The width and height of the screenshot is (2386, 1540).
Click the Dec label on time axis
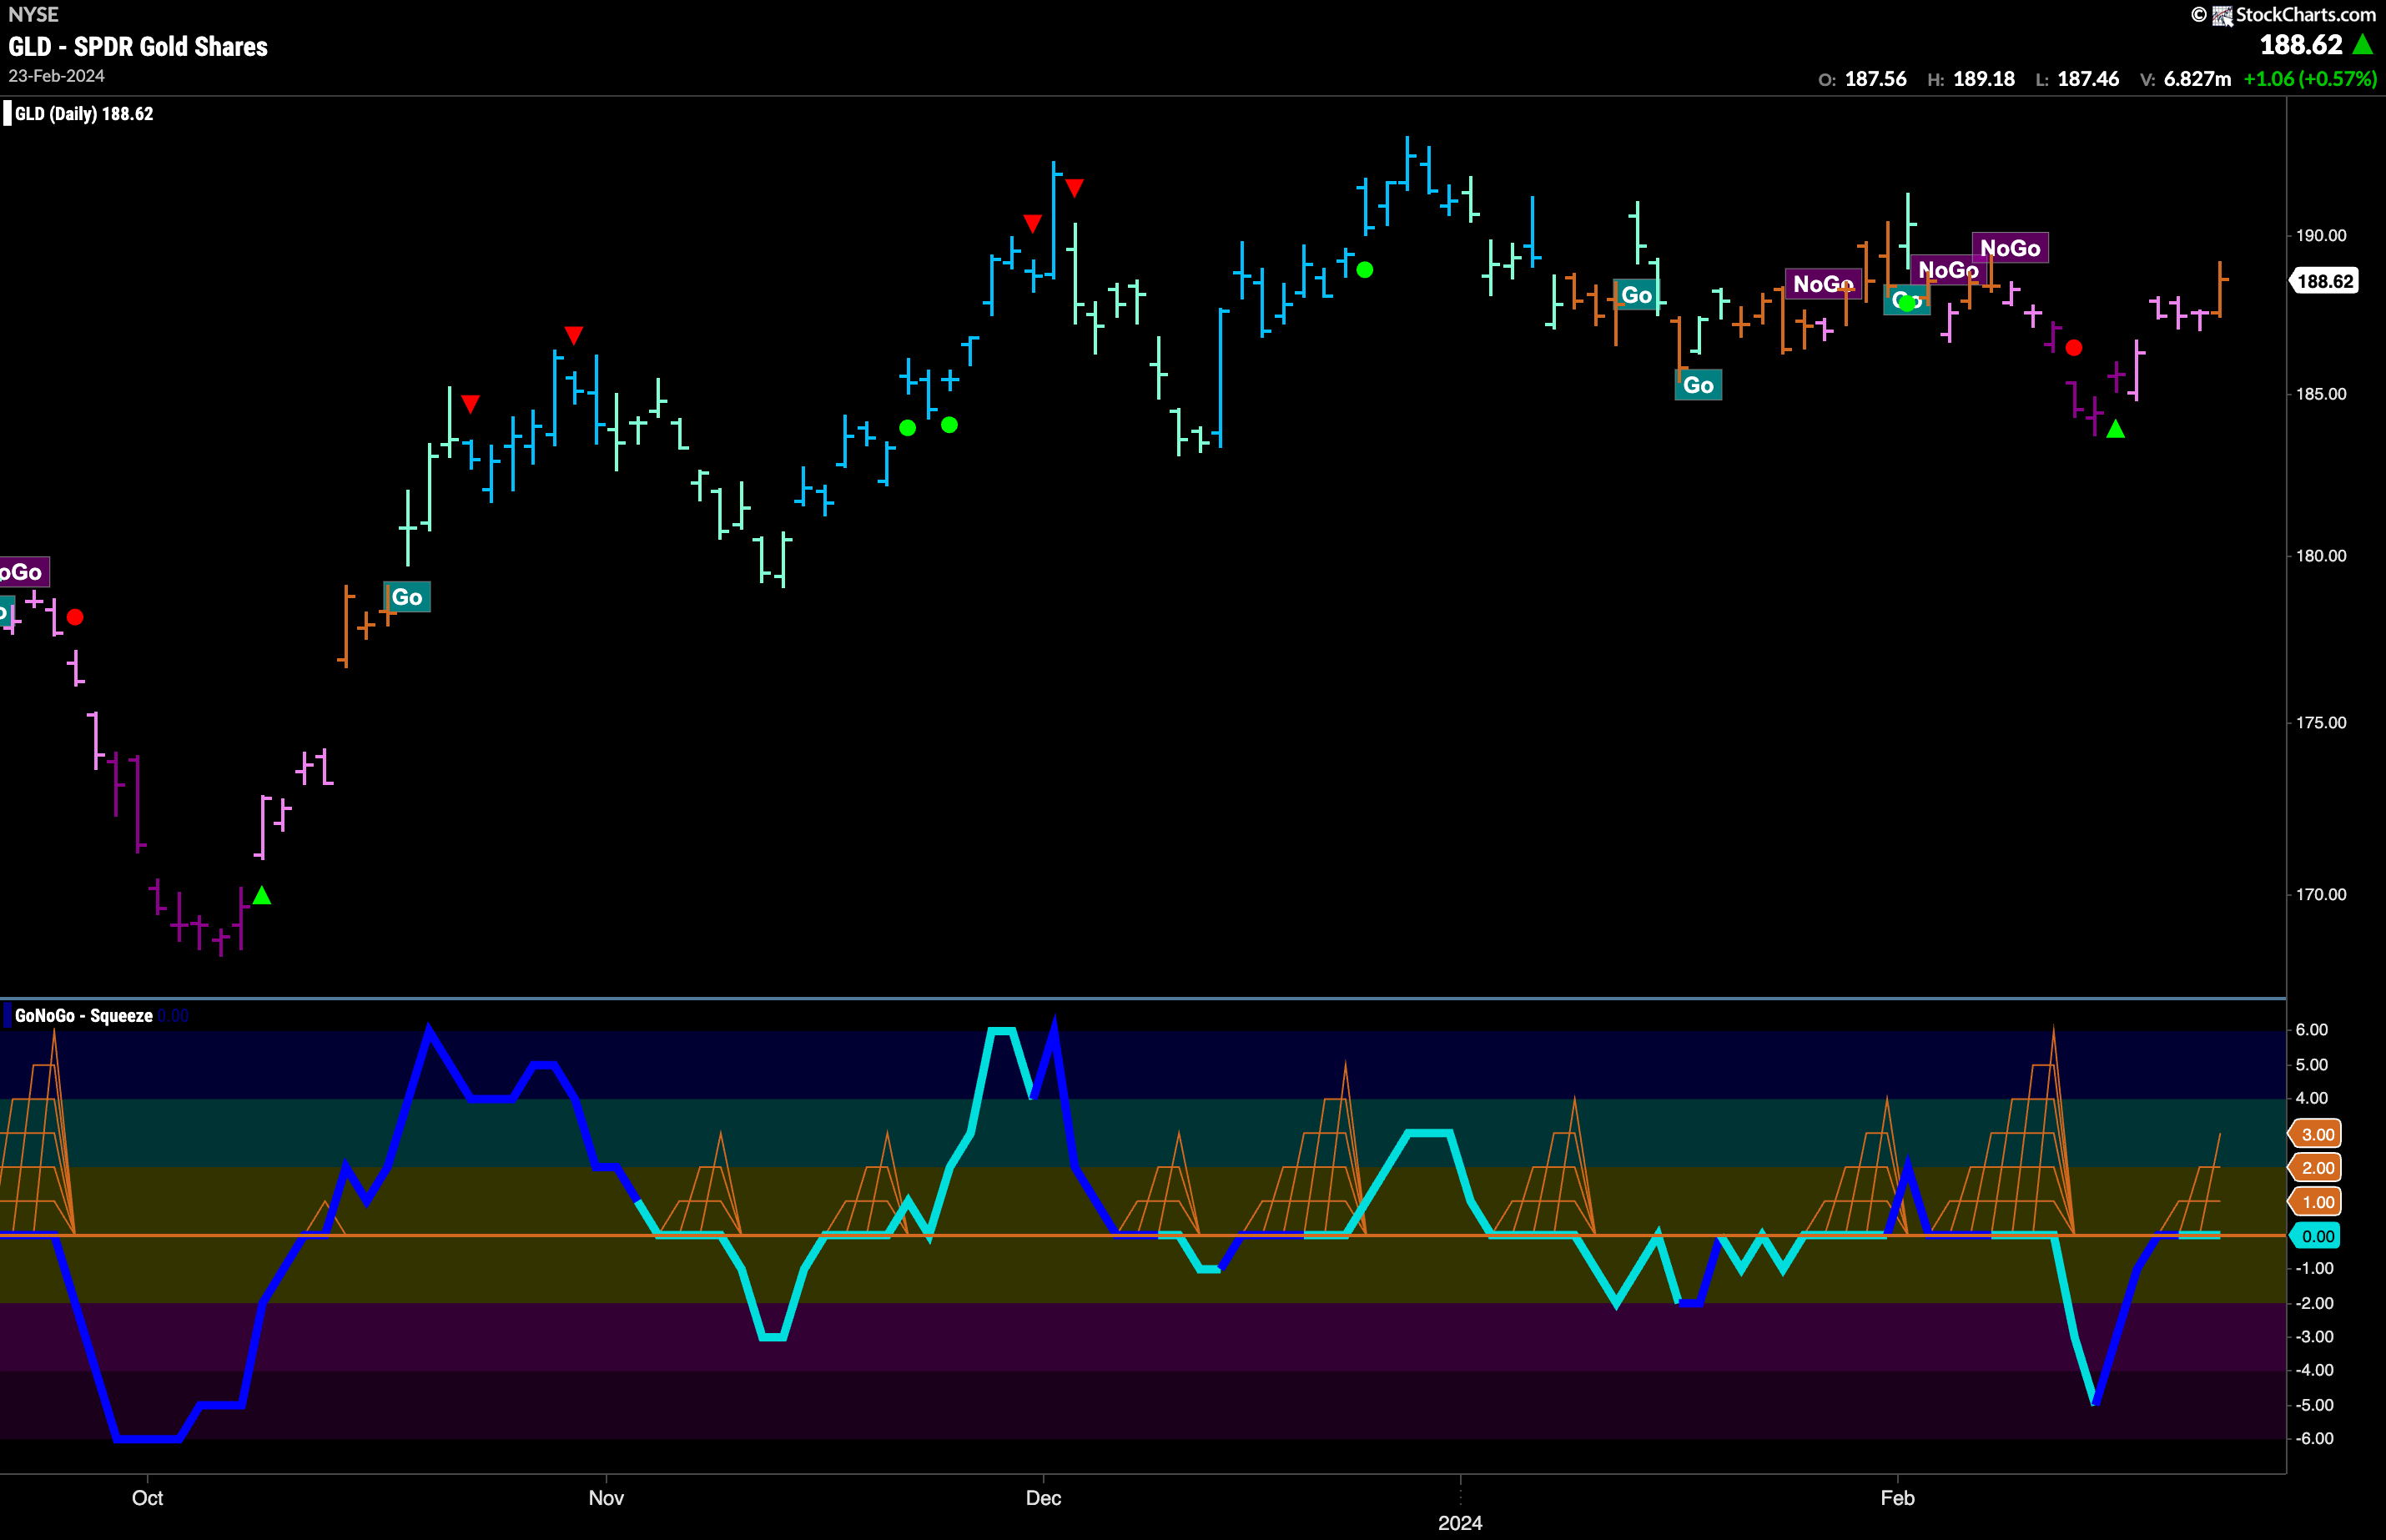pos(1043,1498)
